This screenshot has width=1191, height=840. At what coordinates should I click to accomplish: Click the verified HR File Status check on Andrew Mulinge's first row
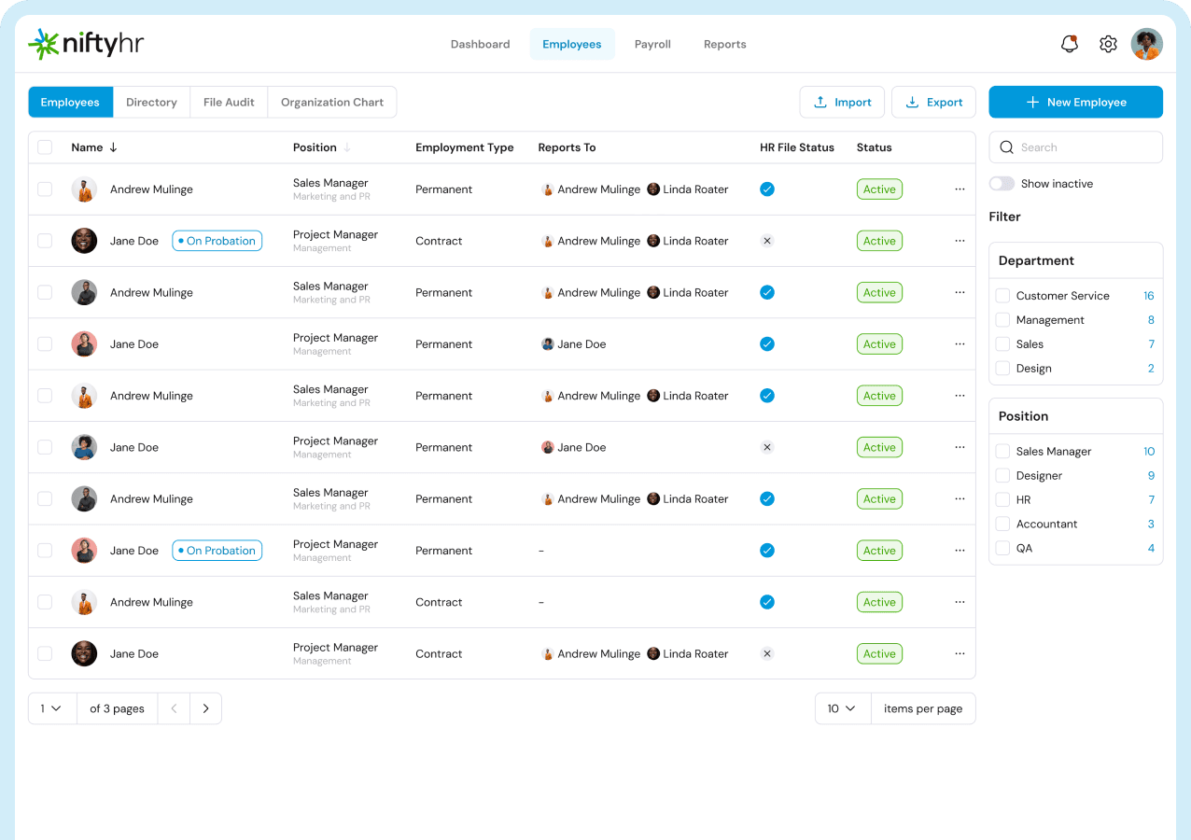point(766,189)
